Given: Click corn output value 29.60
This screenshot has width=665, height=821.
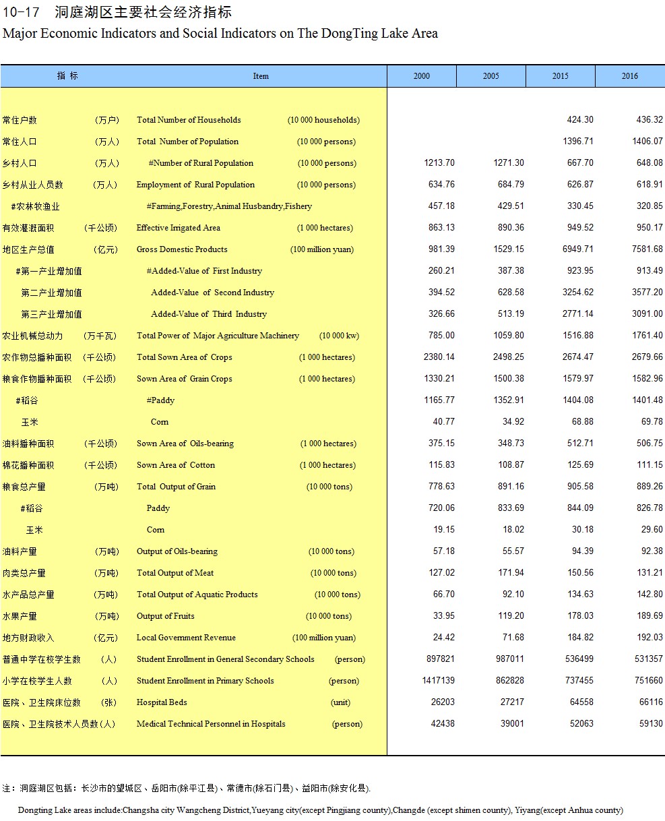Looking at the screenshot, I should click(x=652, y=530).
